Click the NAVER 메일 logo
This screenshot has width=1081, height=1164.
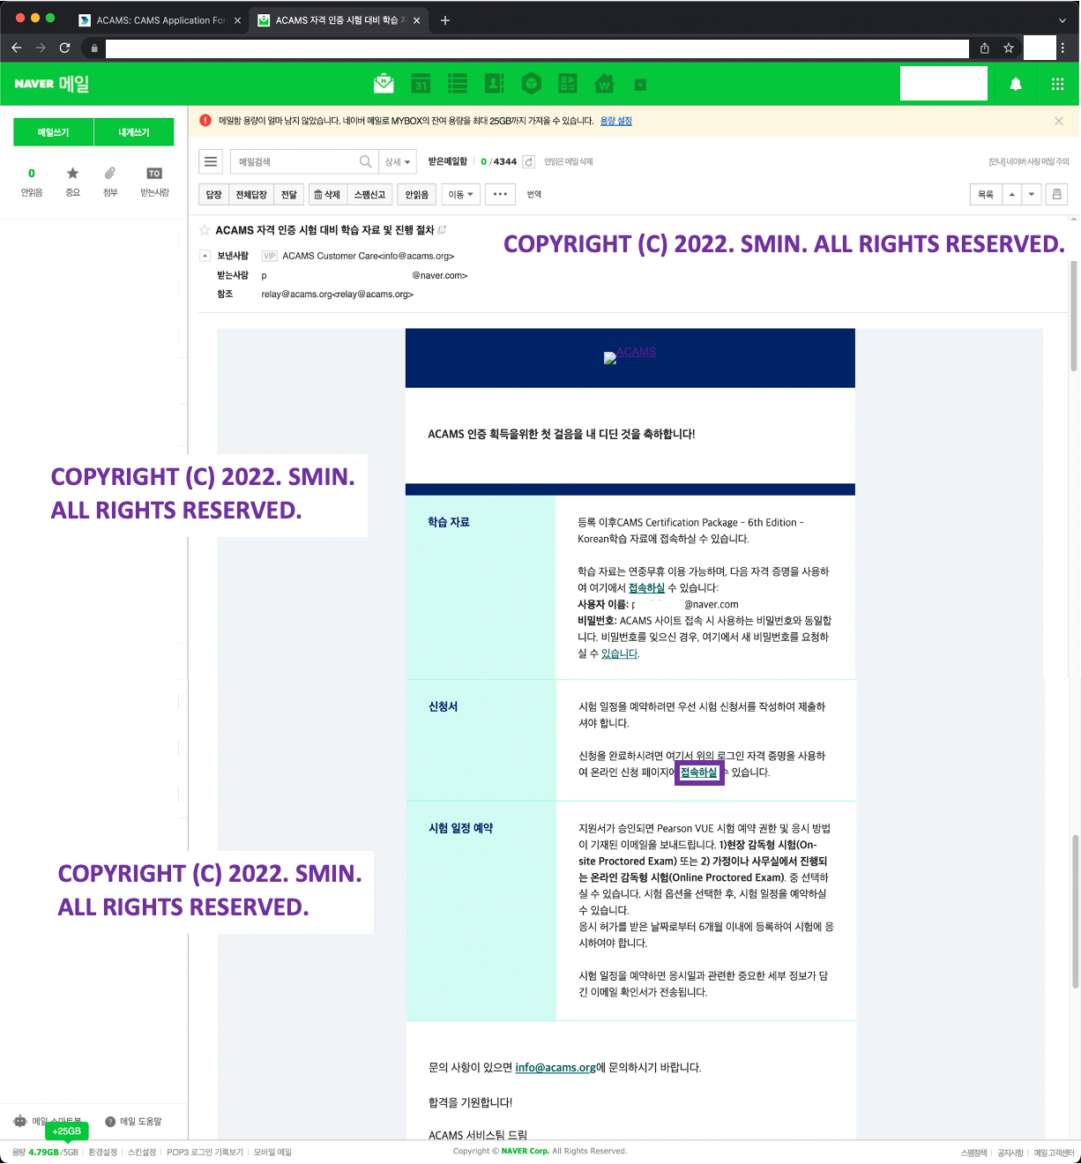coord(52,84)
